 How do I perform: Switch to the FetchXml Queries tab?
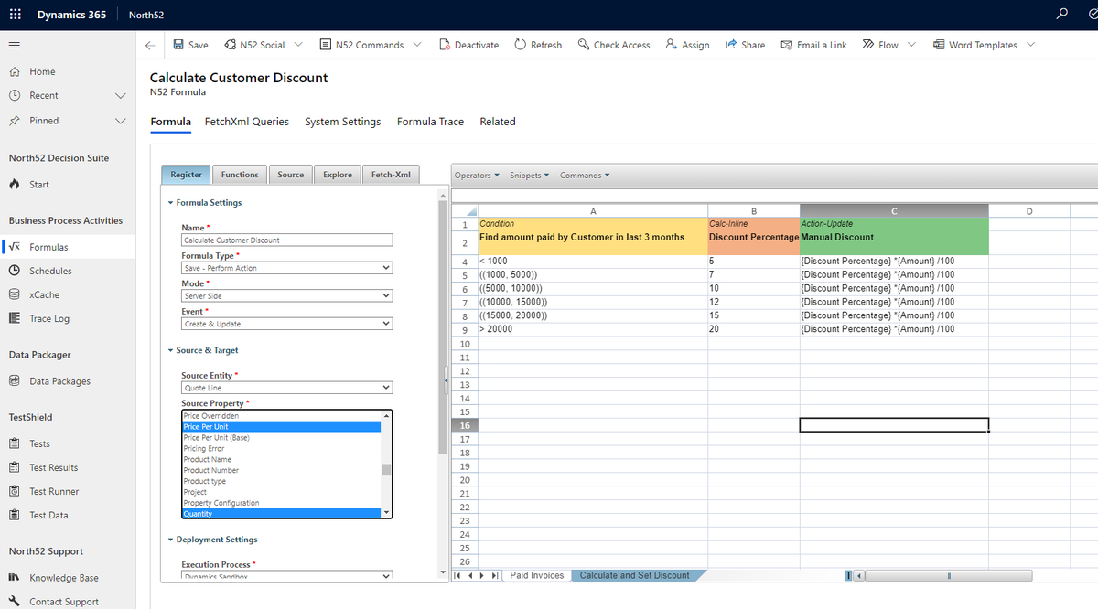point(247,122)
